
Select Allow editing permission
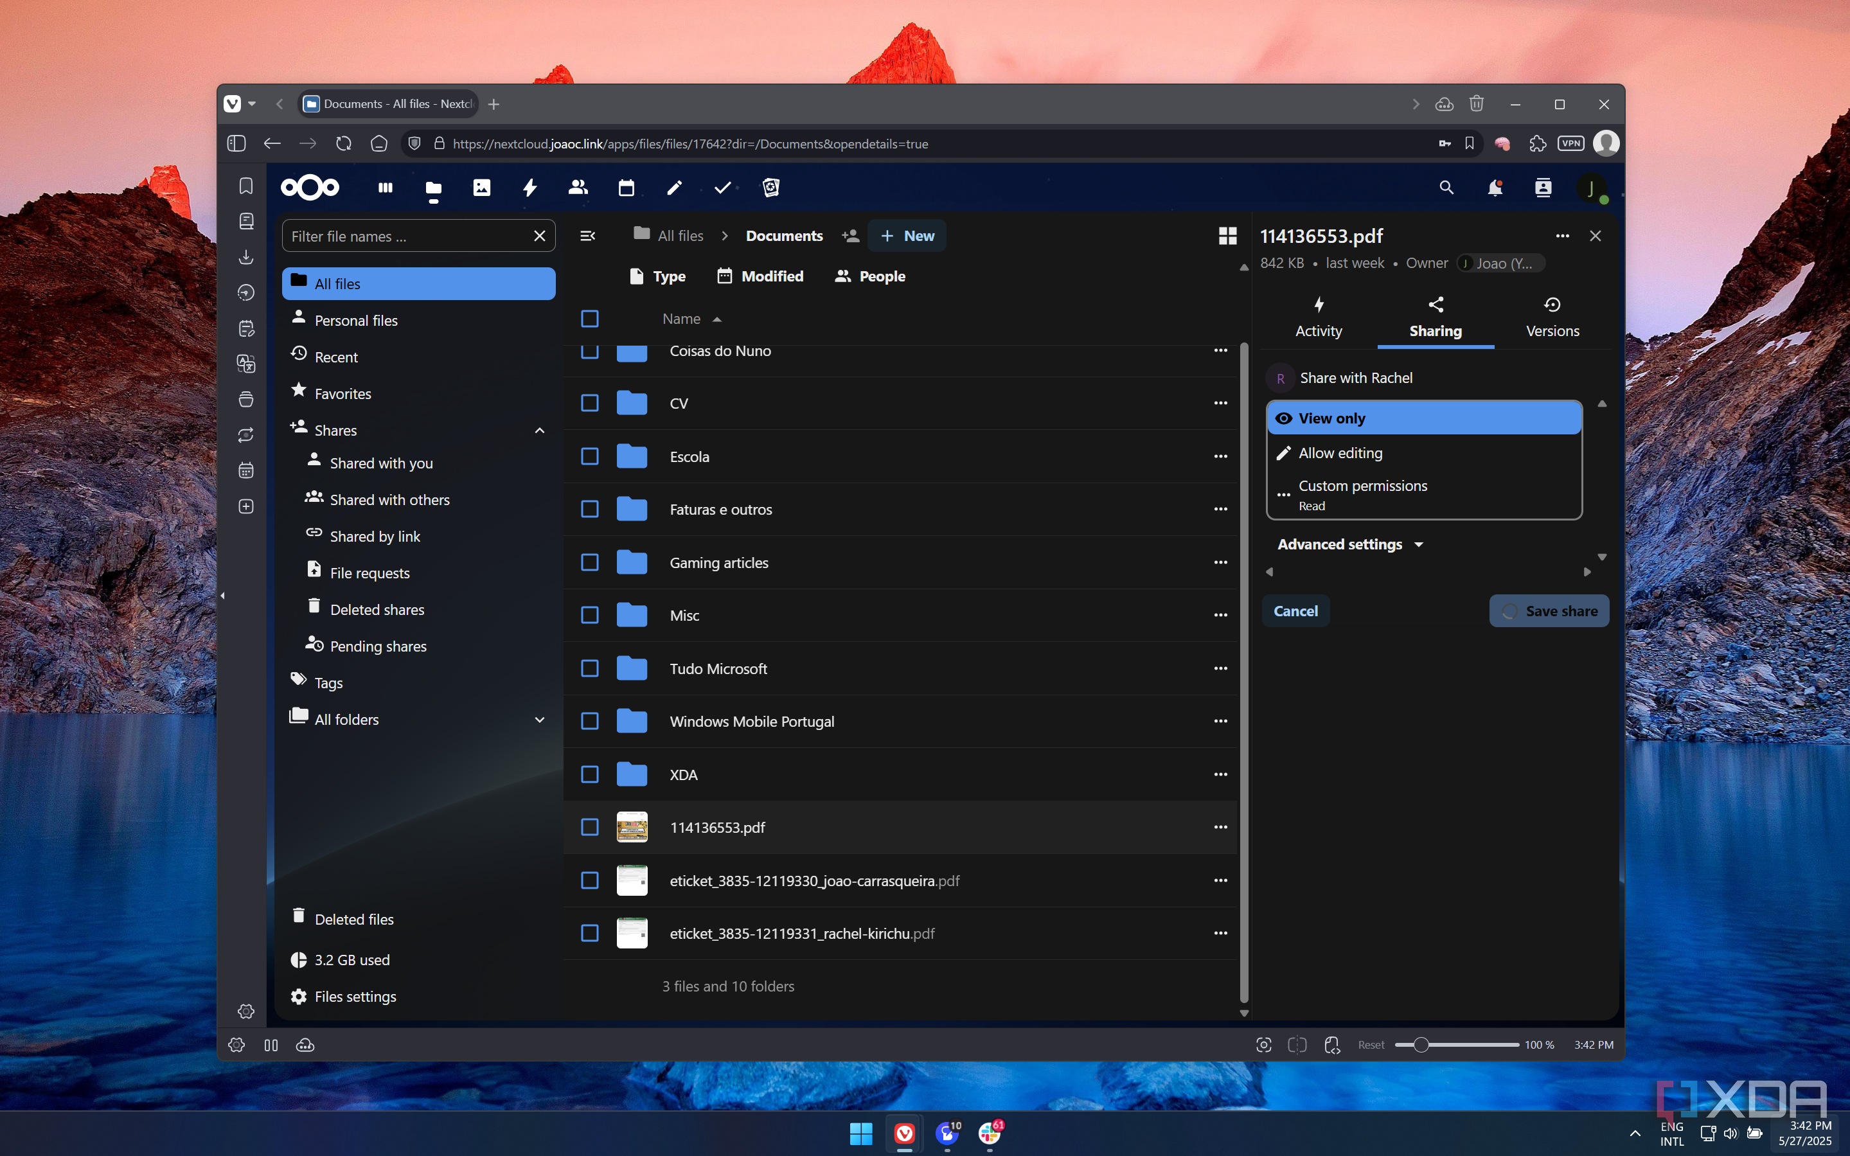[x=1424, y=454]
